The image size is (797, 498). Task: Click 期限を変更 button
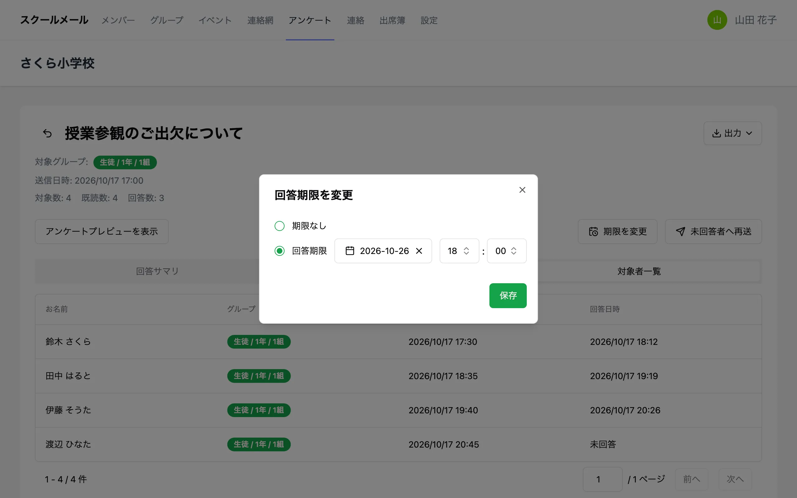tap(617, 232)
